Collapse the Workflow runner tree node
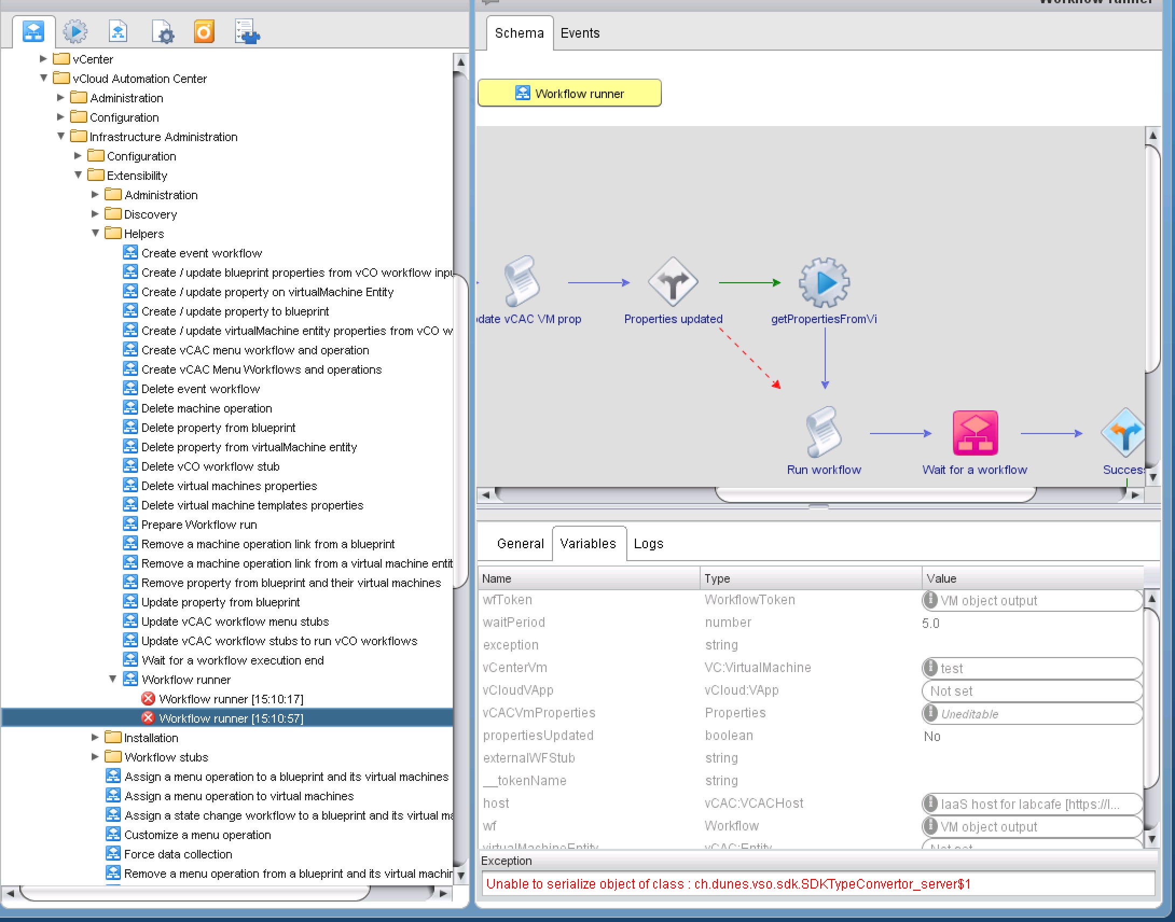Screen dimensions: 1175x922 [113, 679]
